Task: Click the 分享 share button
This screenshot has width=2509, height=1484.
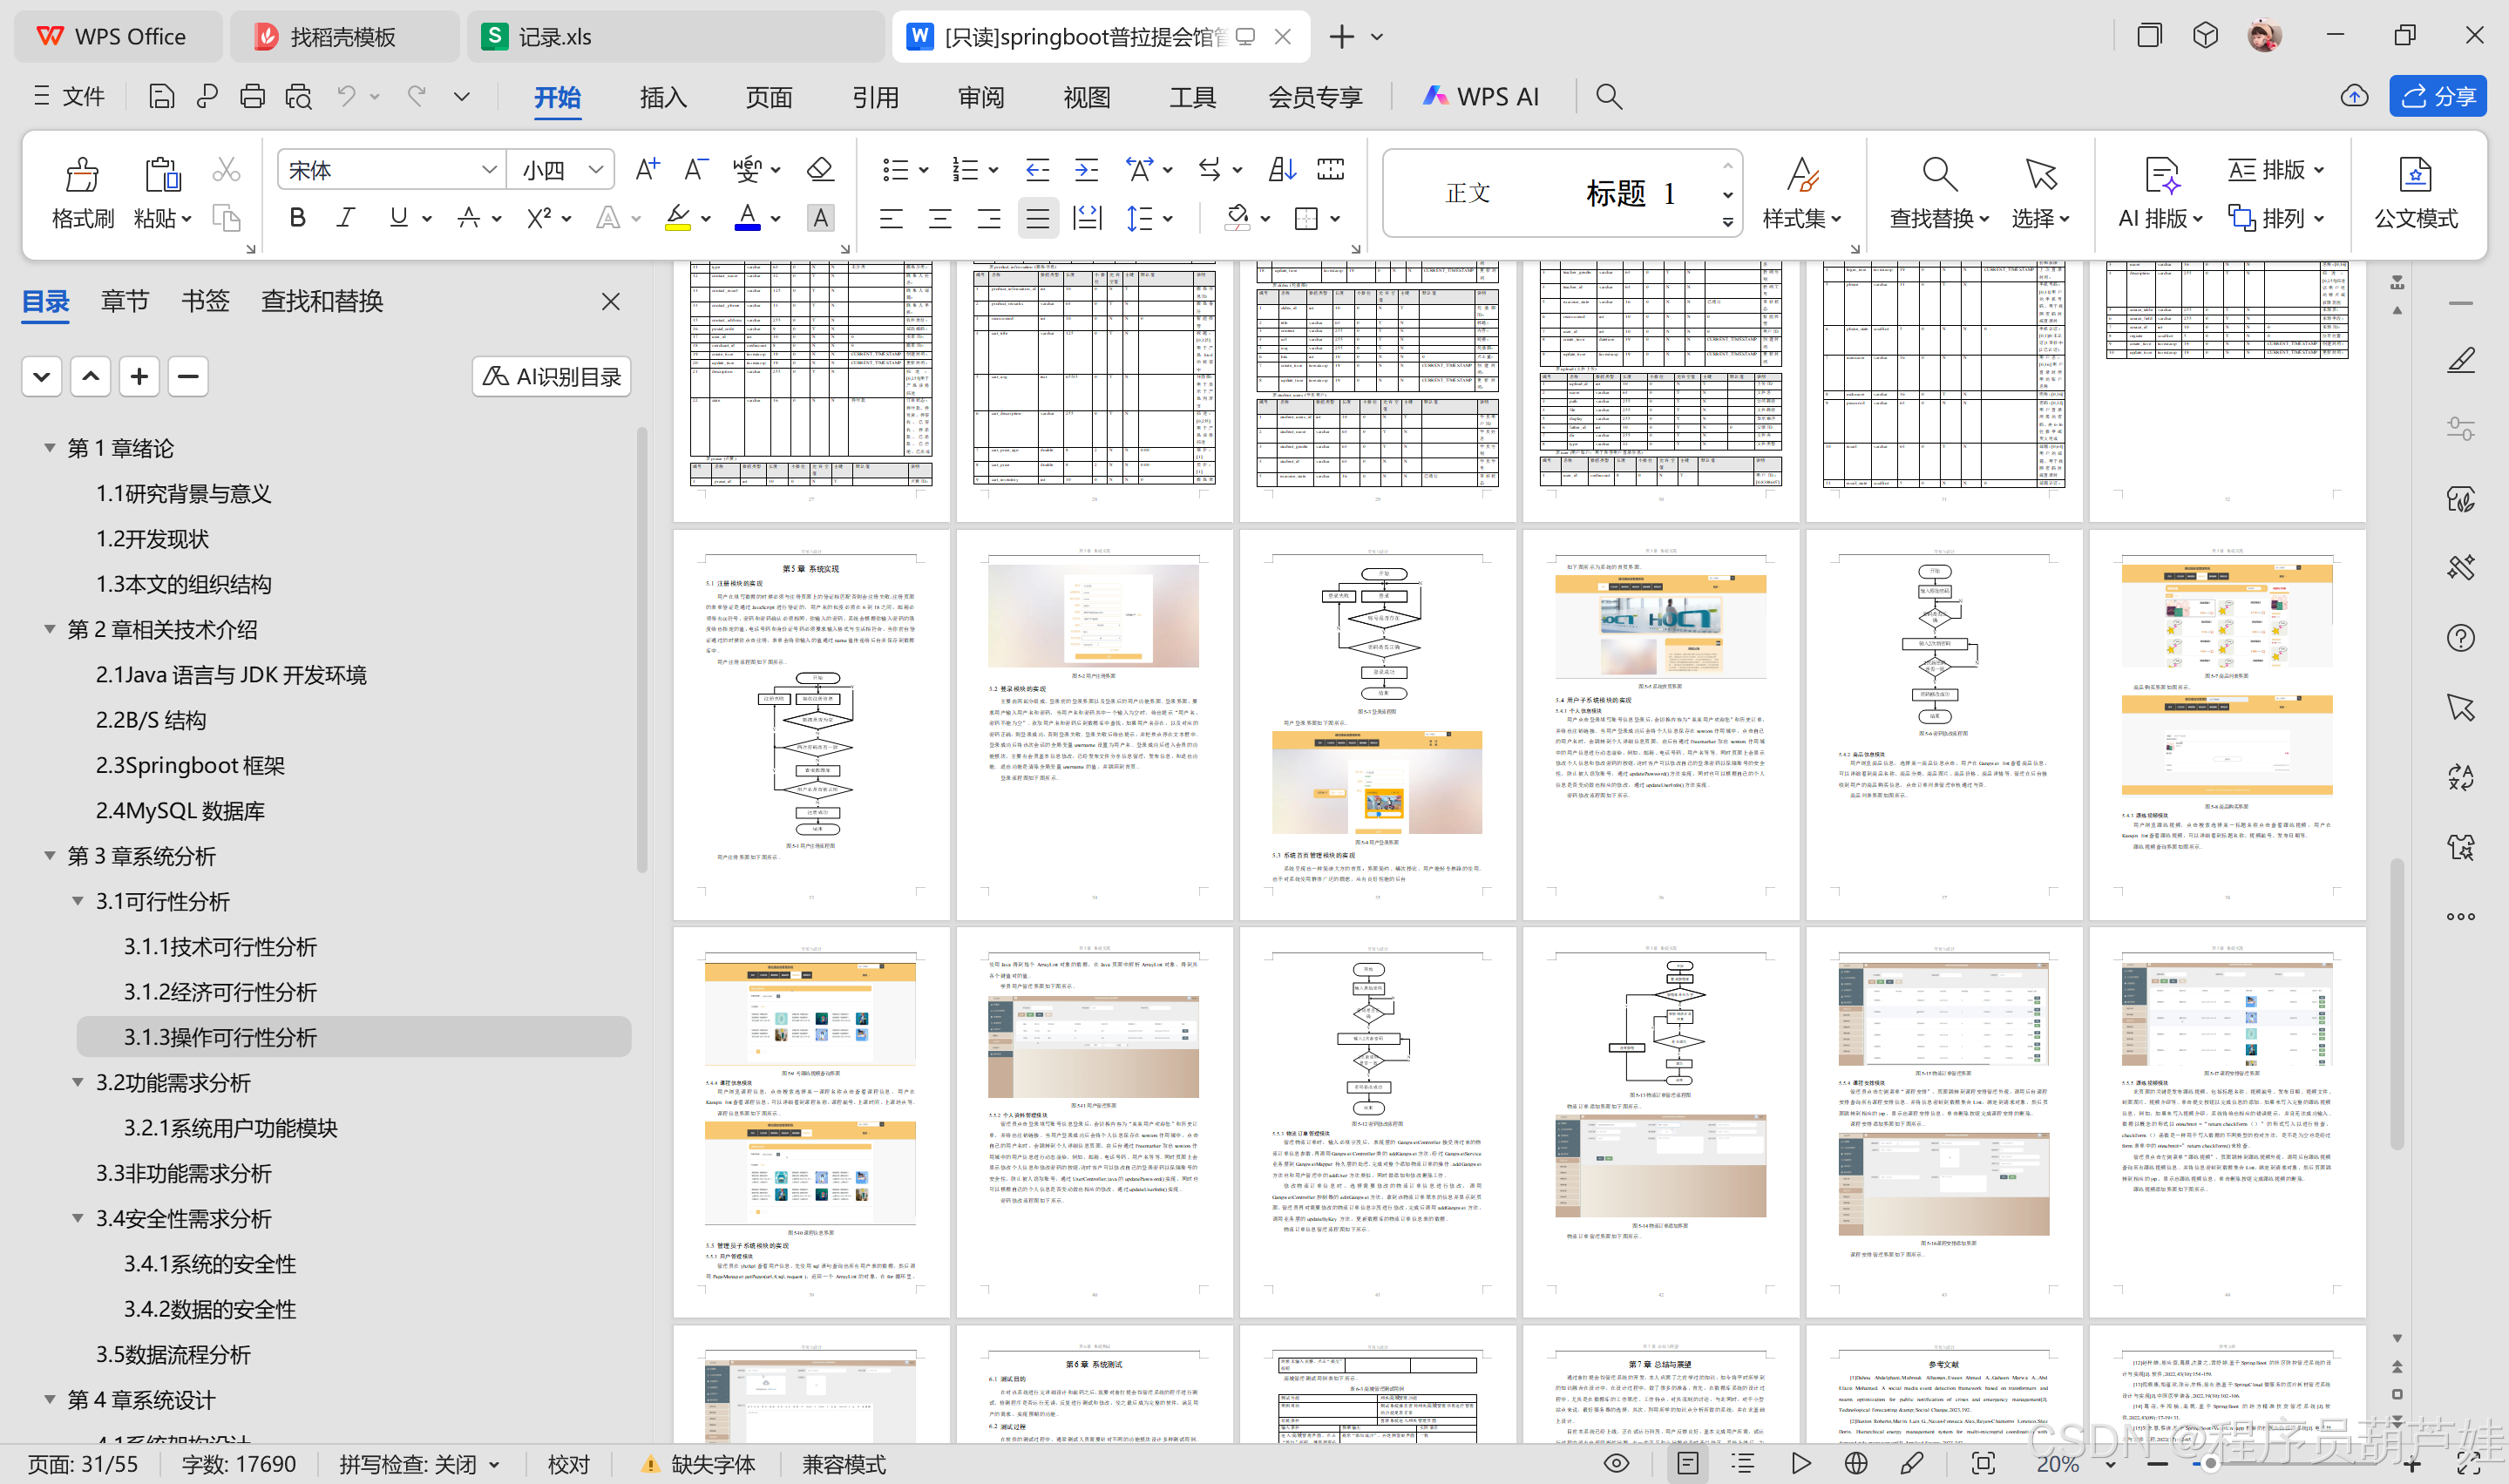Action: pyautogui.click(x=2437, y=97)
